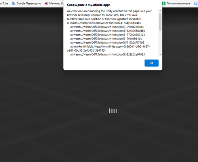Click the Google Translate bookmark icon
Image resolution: width=198 pixels, height=162 pixels.
[x=13, y=4]
